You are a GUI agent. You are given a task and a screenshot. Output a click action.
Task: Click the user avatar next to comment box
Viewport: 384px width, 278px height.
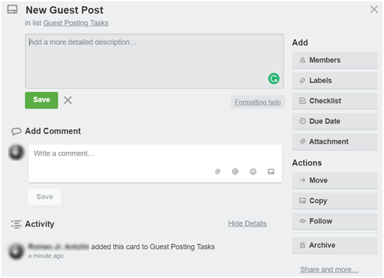point(16,152)
